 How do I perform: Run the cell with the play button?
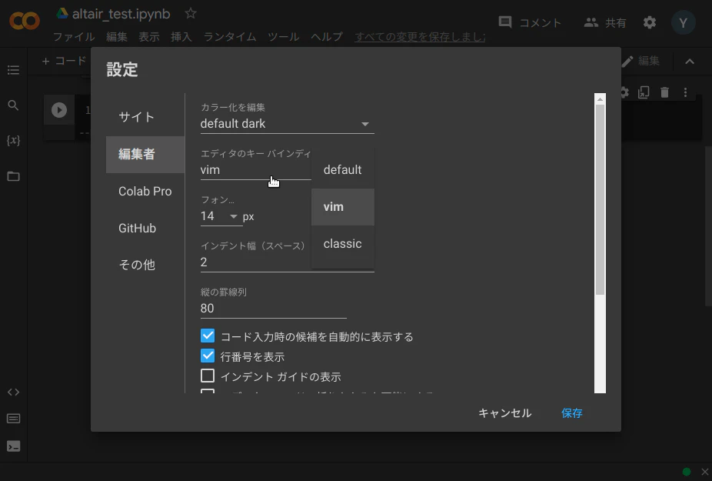pos(59,110)
